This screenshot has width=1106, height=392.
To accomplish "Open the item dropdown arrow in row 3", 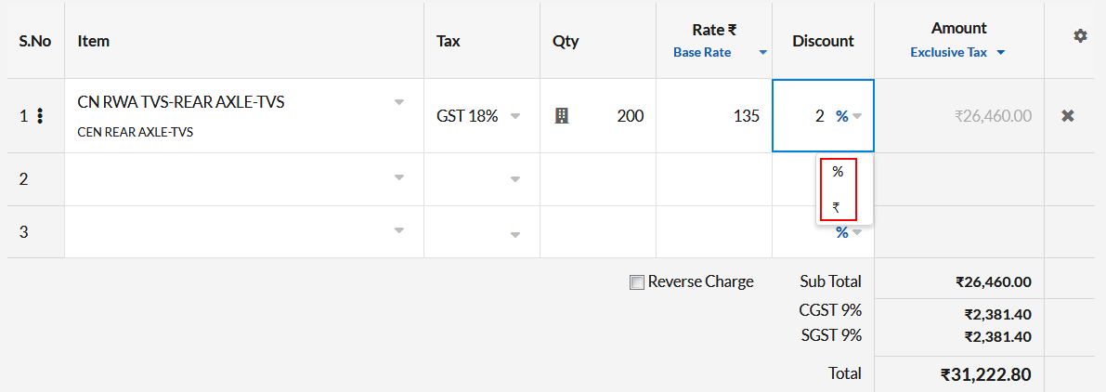I will [x=399, y=229].
